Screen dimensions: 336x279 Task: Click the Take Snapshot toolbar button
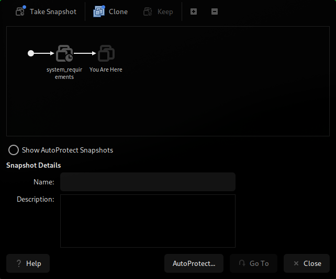(x=46, y=11)
